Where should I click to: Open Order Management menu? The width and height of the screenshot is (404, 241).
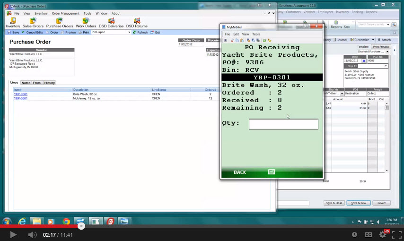pos(65,13)
